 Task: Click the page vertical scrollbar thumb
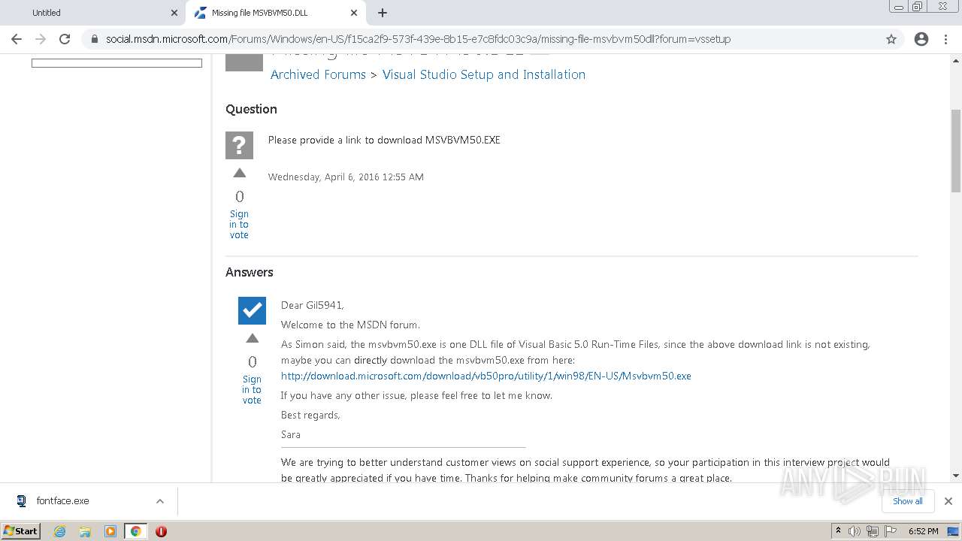956,150
